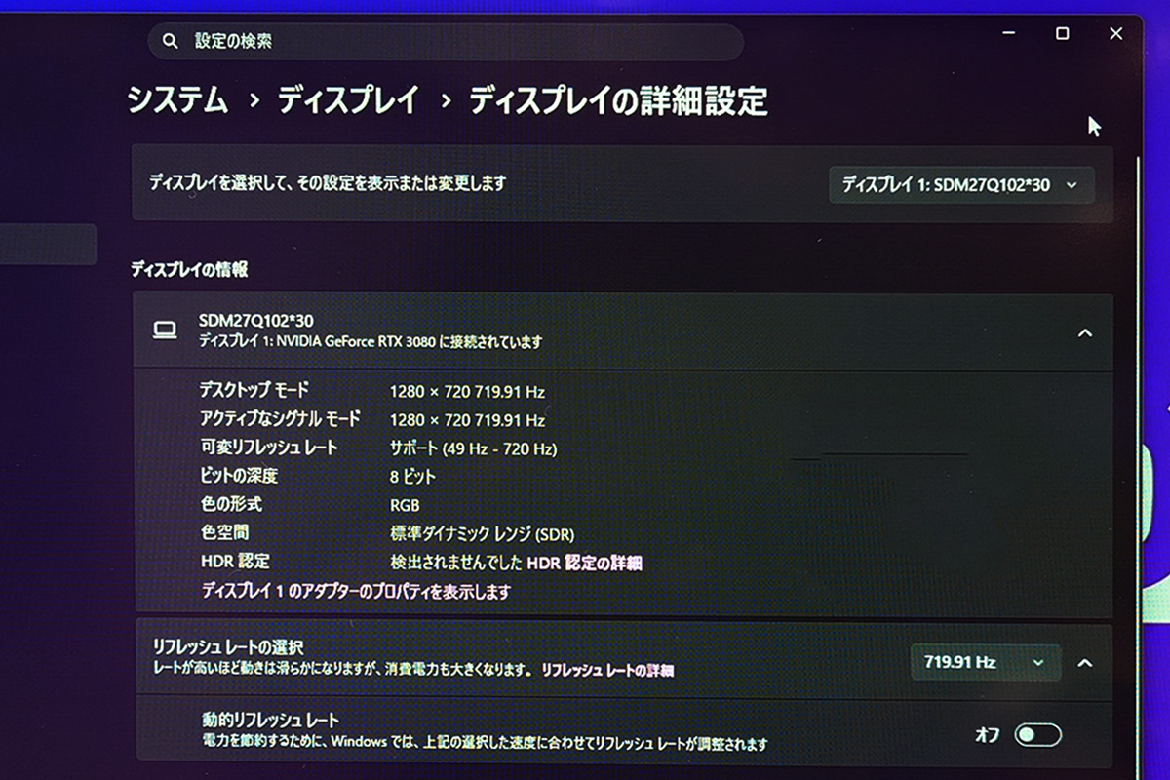Open the ディスプレイ 1: SDM27Q102*30 selector dropdown
This screenshot has width=1170, height=780.
point(960,185)
